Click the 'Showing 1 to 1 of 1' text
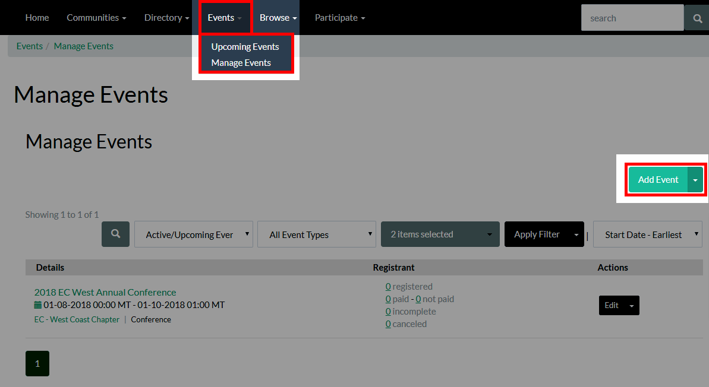This screenshot has height=387, width=709. coord(62,214)
